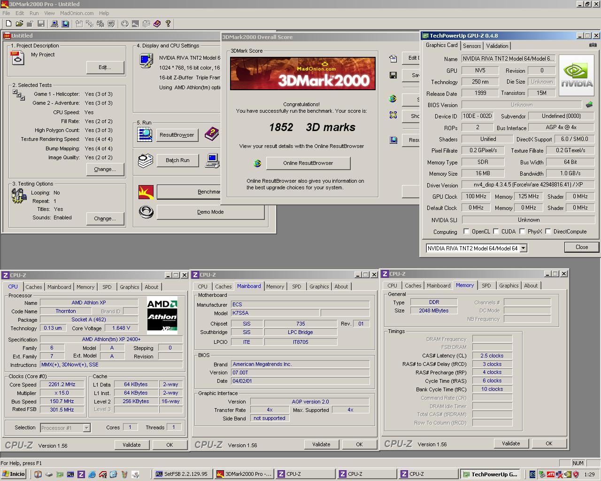Image resolution: width=601 pixels, height=481 pixels.
Task: Click the Batch Run button
Action: (x=177, y=160)
